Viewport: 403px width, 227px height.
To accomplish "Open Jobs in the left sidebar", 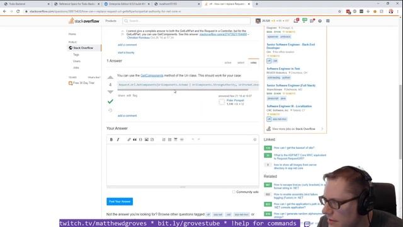I will (76, 67).
